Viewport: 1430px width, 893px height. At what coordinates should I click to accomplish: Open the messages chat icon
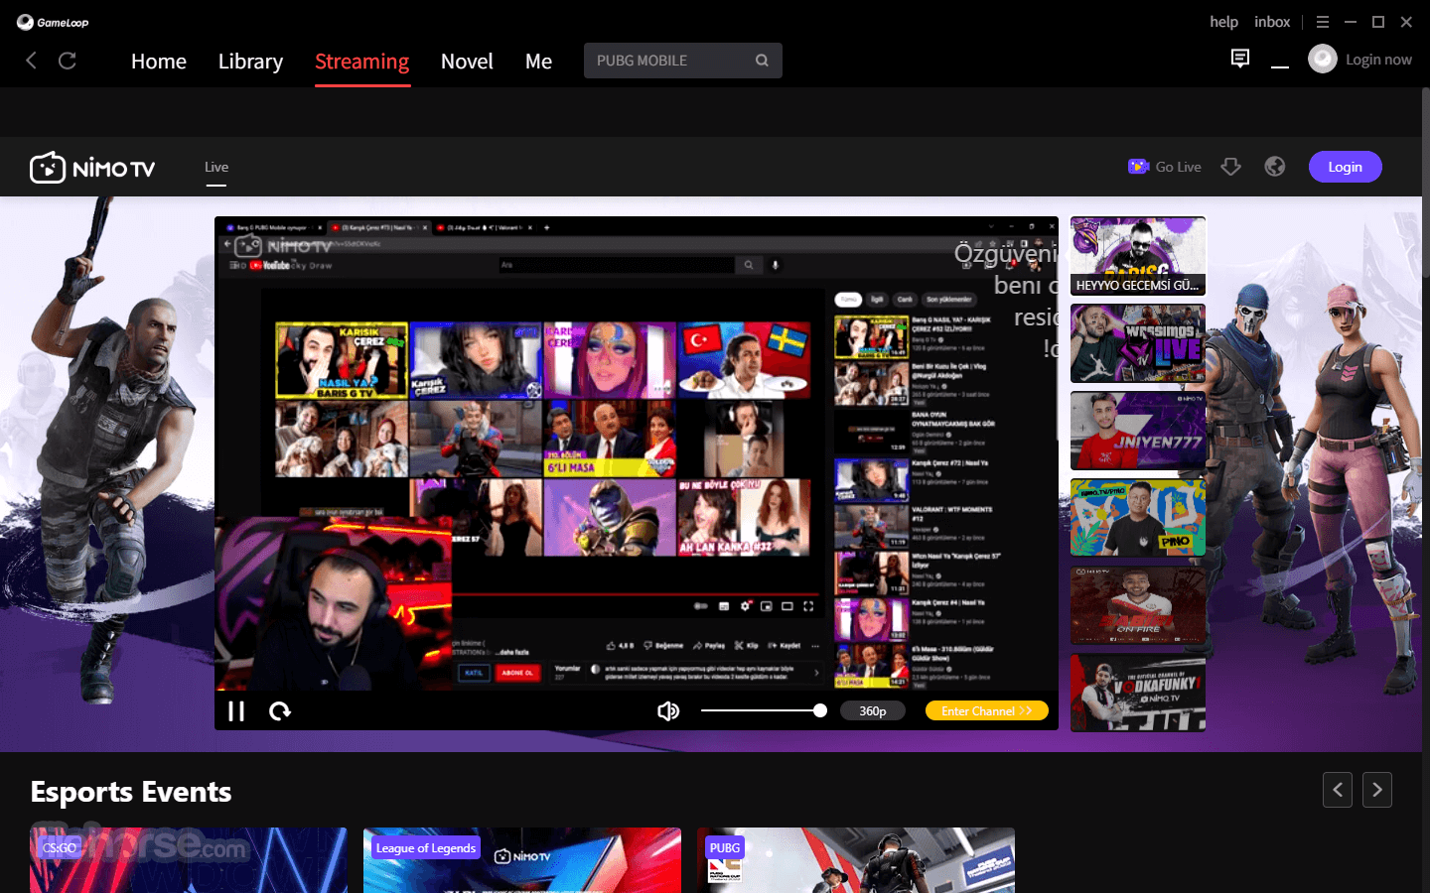tap(1240, 59)
